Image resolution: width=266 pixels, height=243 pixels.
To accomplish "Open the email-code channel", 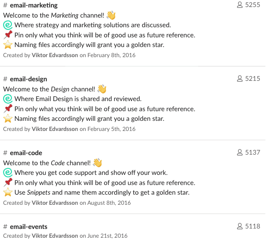I will tap(26, 153).
